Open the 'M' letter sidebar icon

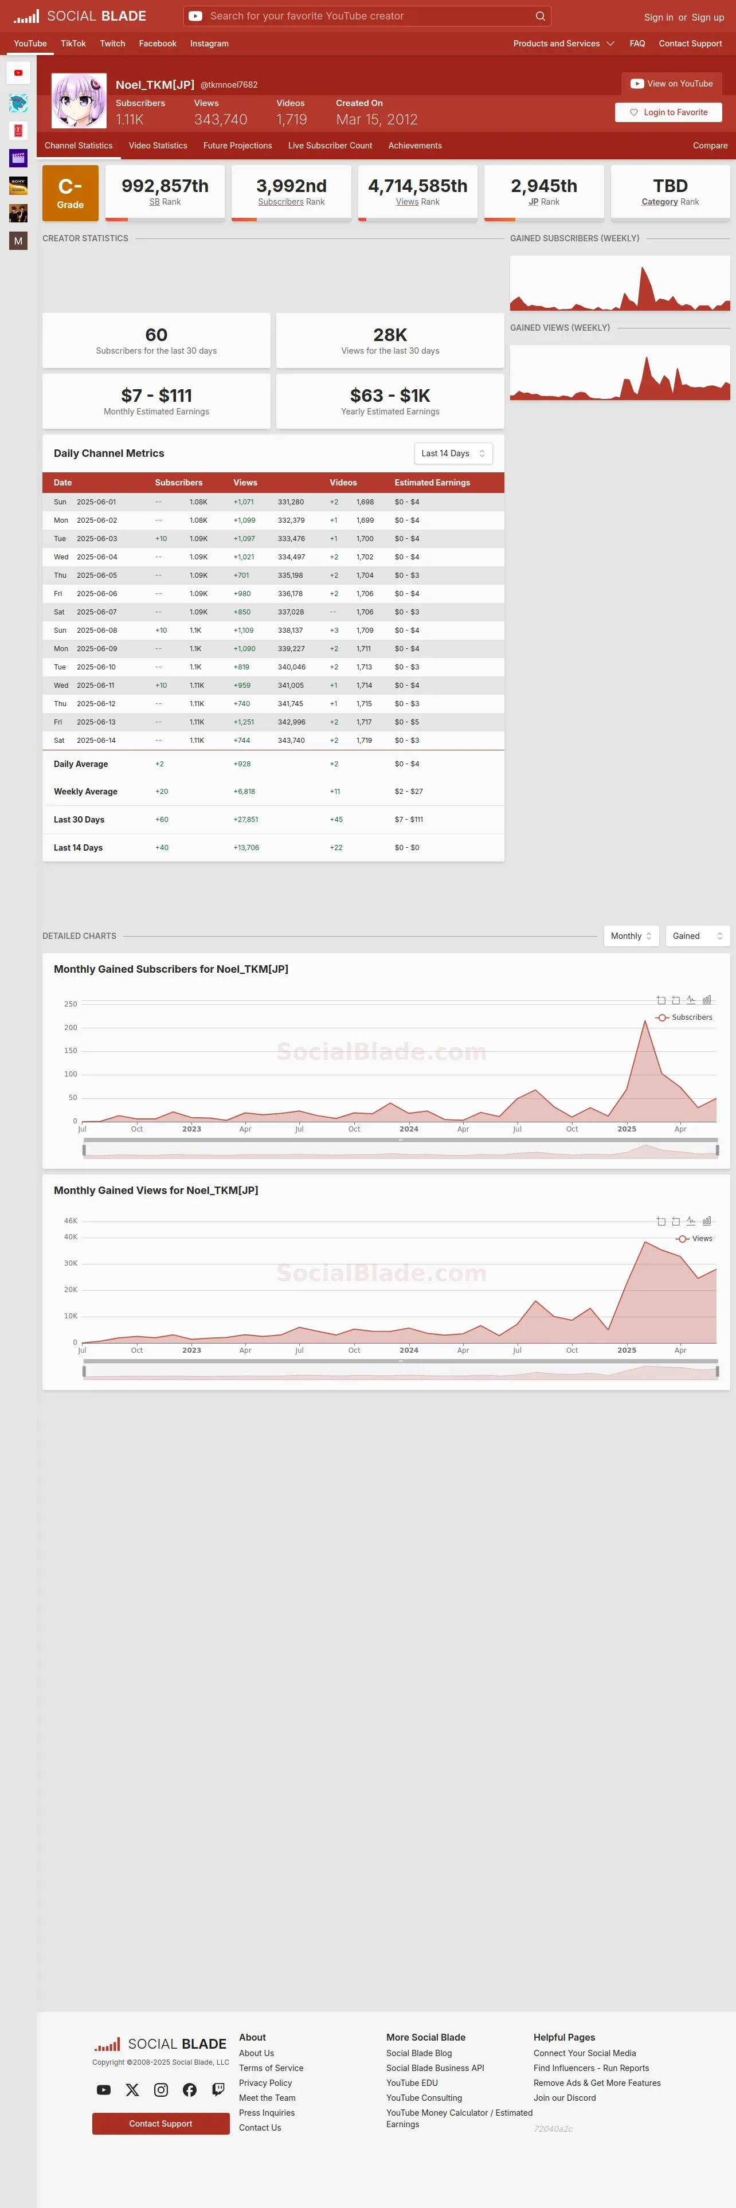point(18,241)
